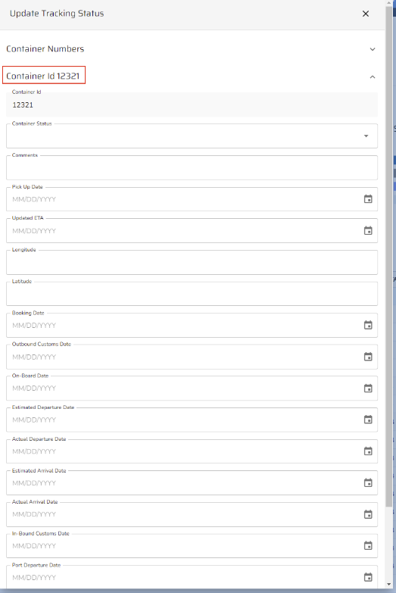Click calendar icon for Outbound Customs Date
The height and width of the screenshot is (593, 396).
(x=368, y=357)
